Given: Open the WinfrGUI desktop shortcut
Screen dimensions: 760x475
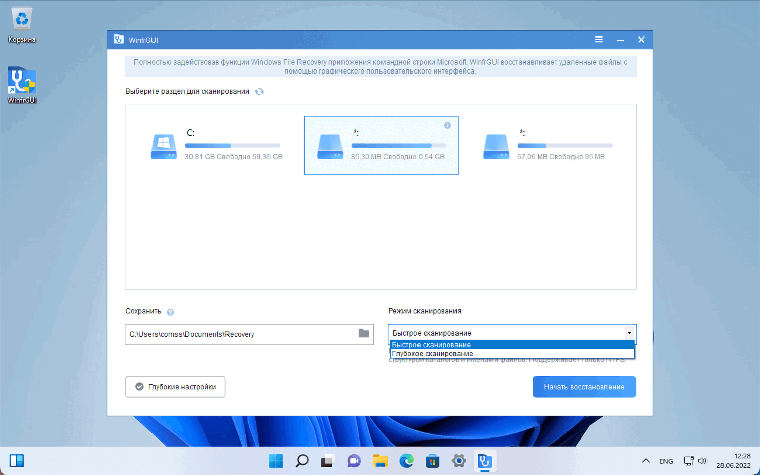Looking at the screenshot, I should pyautogui.click(x=22, y=85).
